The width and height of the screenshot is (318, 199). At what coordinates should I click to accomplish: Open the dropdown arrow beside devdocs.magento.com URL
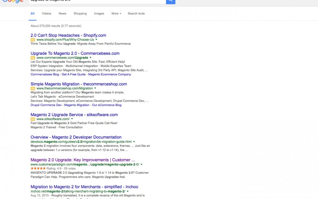click(134, 141)
